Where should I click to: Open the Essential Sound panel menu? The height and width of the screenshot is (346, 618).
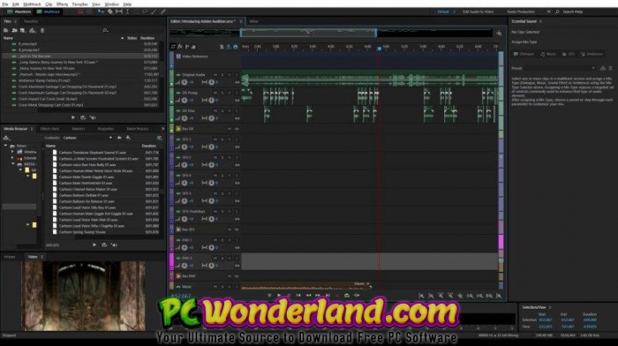click(x=540, y=21)
